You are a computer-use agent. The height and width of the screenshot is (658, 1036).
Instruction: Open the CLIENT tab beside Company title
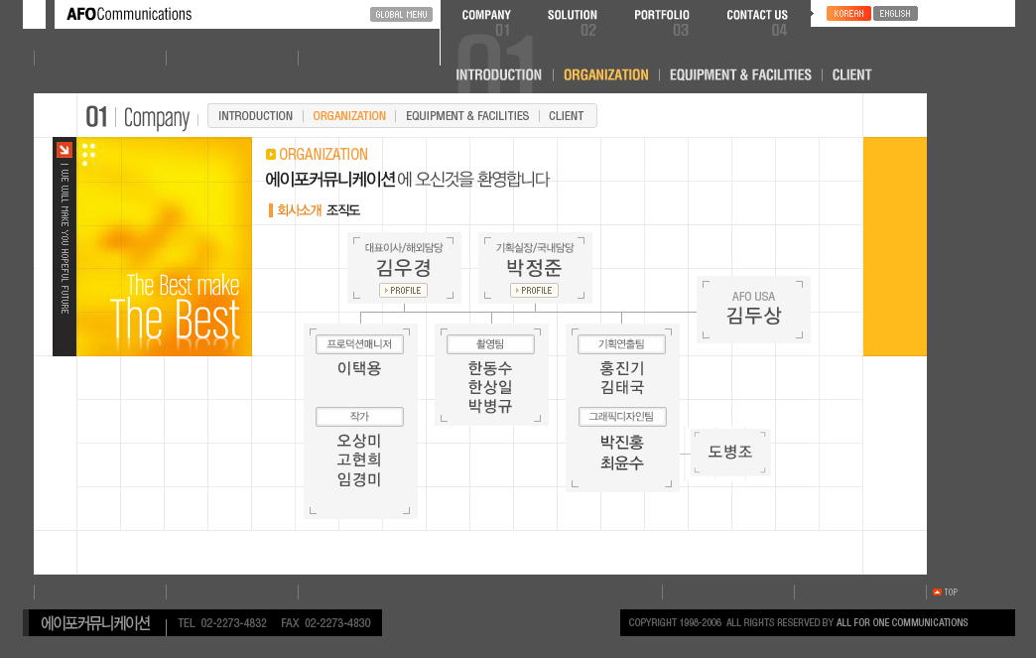point(566,116)
